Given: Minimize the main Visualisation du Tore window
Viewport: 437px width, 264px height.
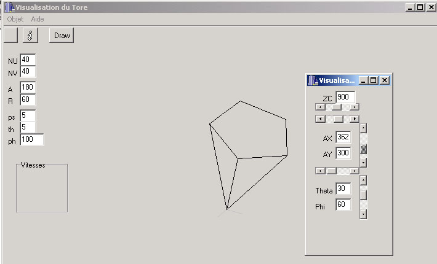Looking at the screenshot, I should pos(410,7).
